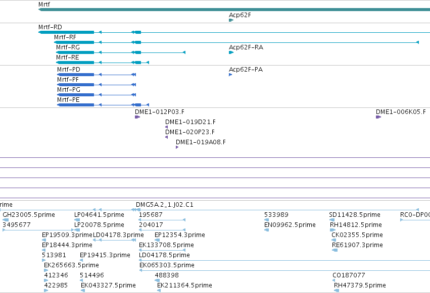Select EP19415.3prime EST label

point(105,255)
